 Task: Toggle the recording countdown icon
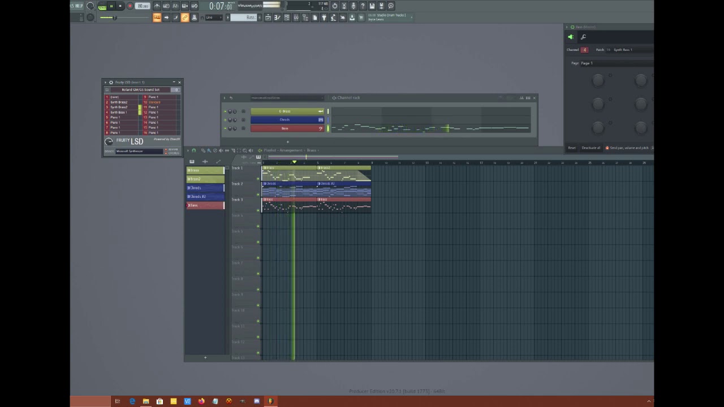point(175,6)
